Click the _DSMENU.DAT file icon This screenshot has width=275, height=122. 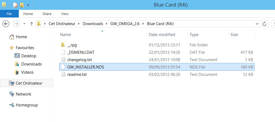(63, 52)
